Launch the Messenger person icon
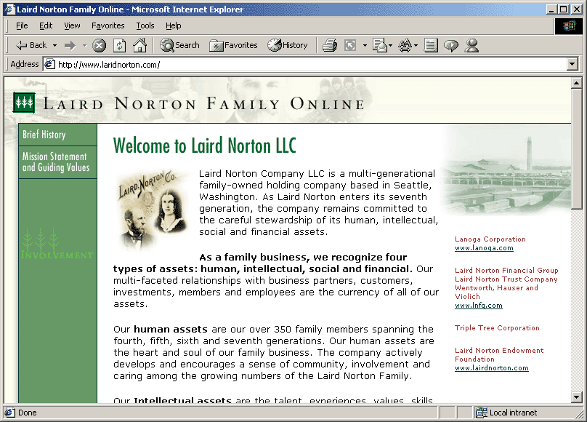The height and width of the screenshot is (422, 587). (x=471, y=45)
